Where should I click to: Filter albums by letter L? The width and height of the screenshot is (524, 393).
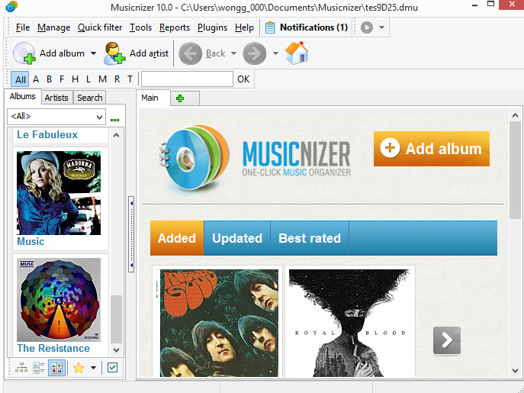coord(88,79)
